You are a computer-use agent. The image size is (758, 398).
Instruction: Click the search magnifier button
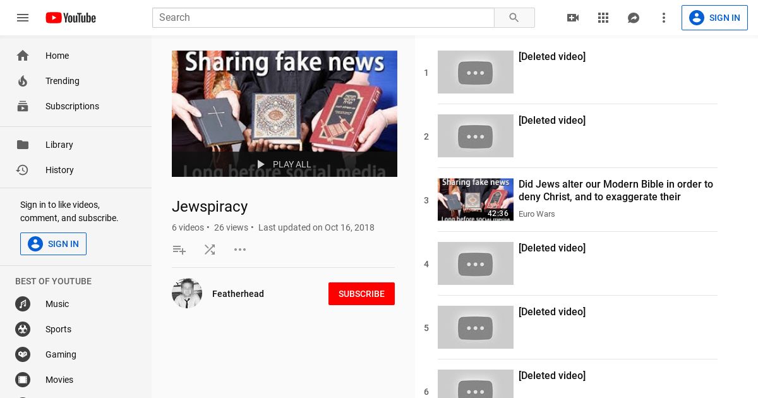(514, 18)
